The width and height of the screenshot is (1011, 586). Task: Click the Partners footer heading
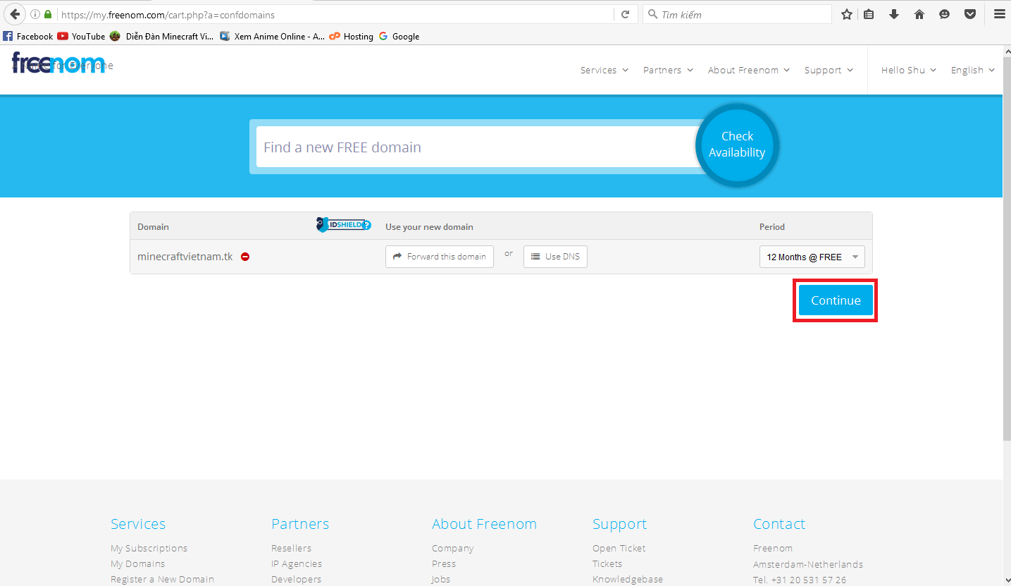tap(300, 524)
